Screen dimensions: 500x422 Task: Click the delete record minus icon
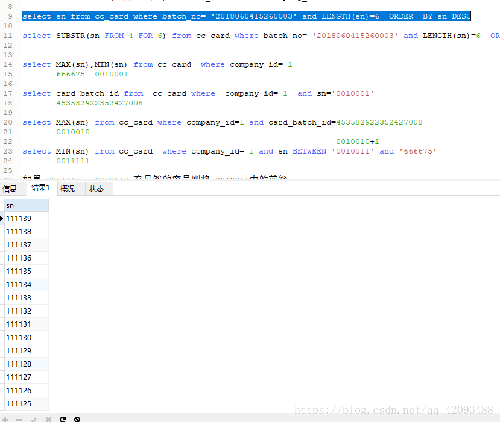click(19, 420)
